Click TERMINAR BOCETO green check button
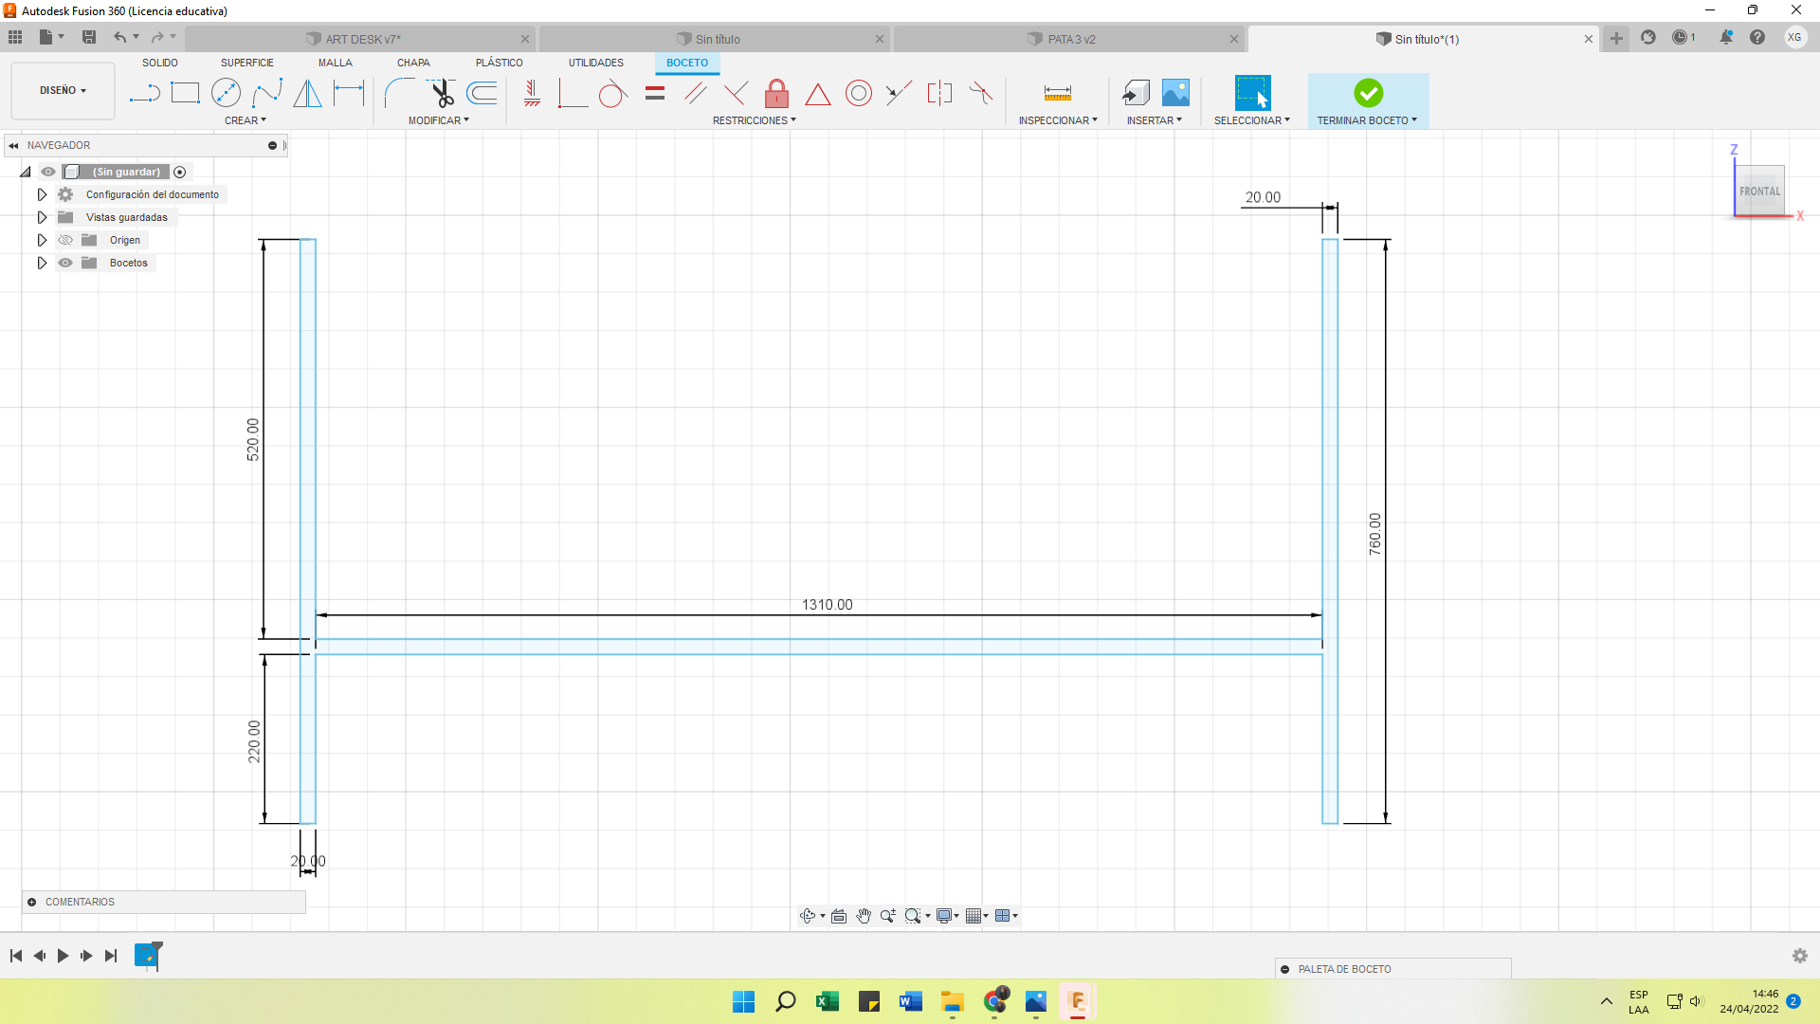1820x1024 pixels. click(x=1368, y=93)
